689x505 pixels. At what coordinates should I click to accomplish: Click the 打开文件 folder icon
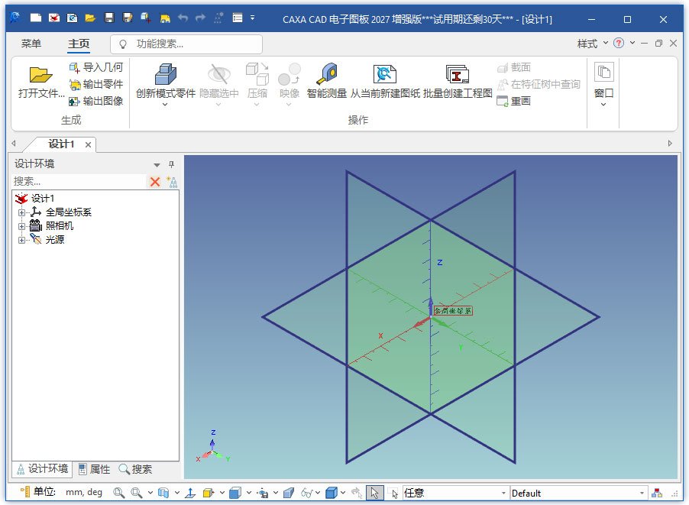tap(40, 75)
